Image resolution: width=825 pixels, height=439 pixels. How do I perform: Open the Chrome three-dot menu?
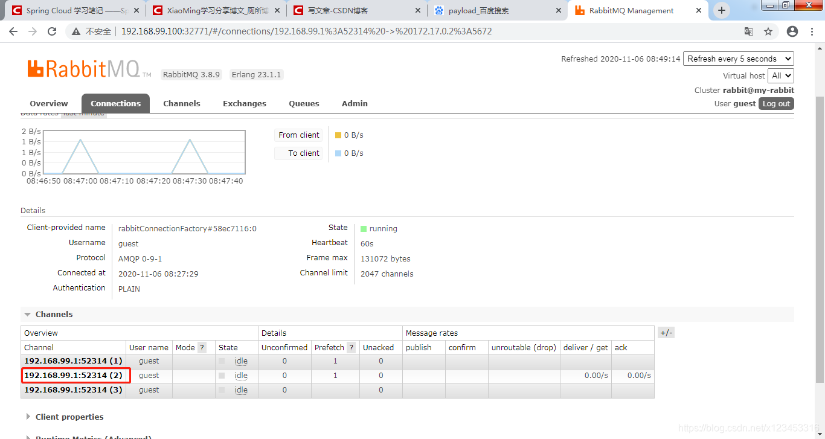pos(813,31)
